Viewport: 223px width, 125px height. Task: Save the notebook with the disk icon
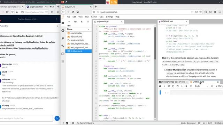click(x=160, y=86)
